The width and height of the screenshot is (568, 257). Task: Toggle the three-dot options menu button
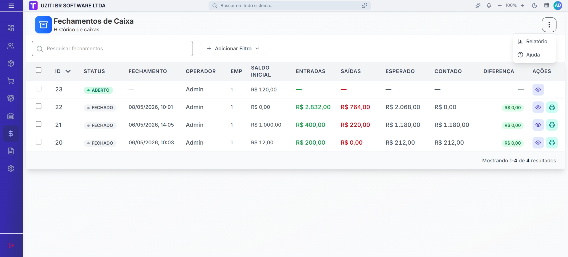(x=549, y=25)
